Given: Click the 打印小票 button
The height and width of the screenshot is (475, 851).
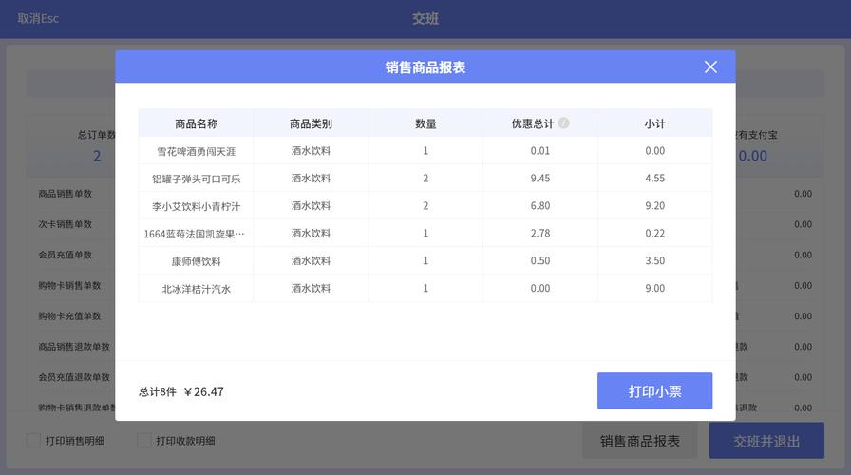Looking at the screenshot, I should 654,390.
